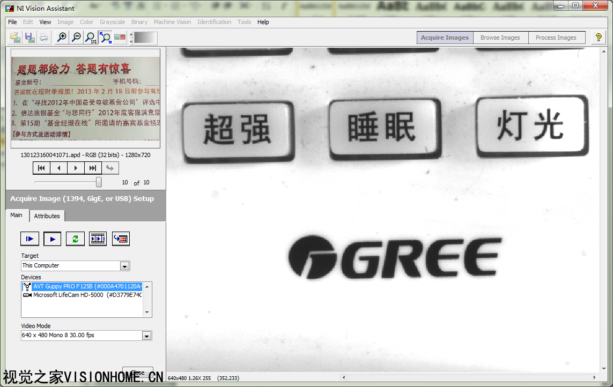Open the Video Mode dropdown
Viewport: 613px width, 387px height.
[x=146, y=336]
